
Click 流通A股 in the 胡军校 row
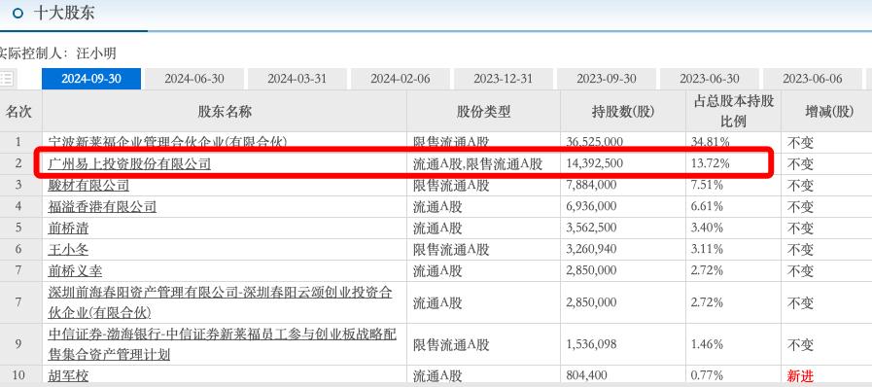(437, 376)
